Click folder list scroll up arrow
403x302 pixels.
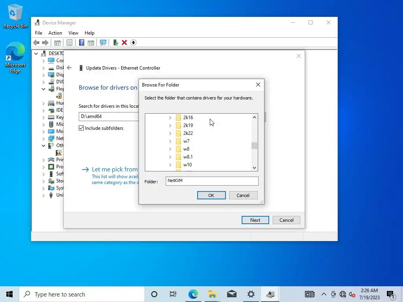click(254, 117)
